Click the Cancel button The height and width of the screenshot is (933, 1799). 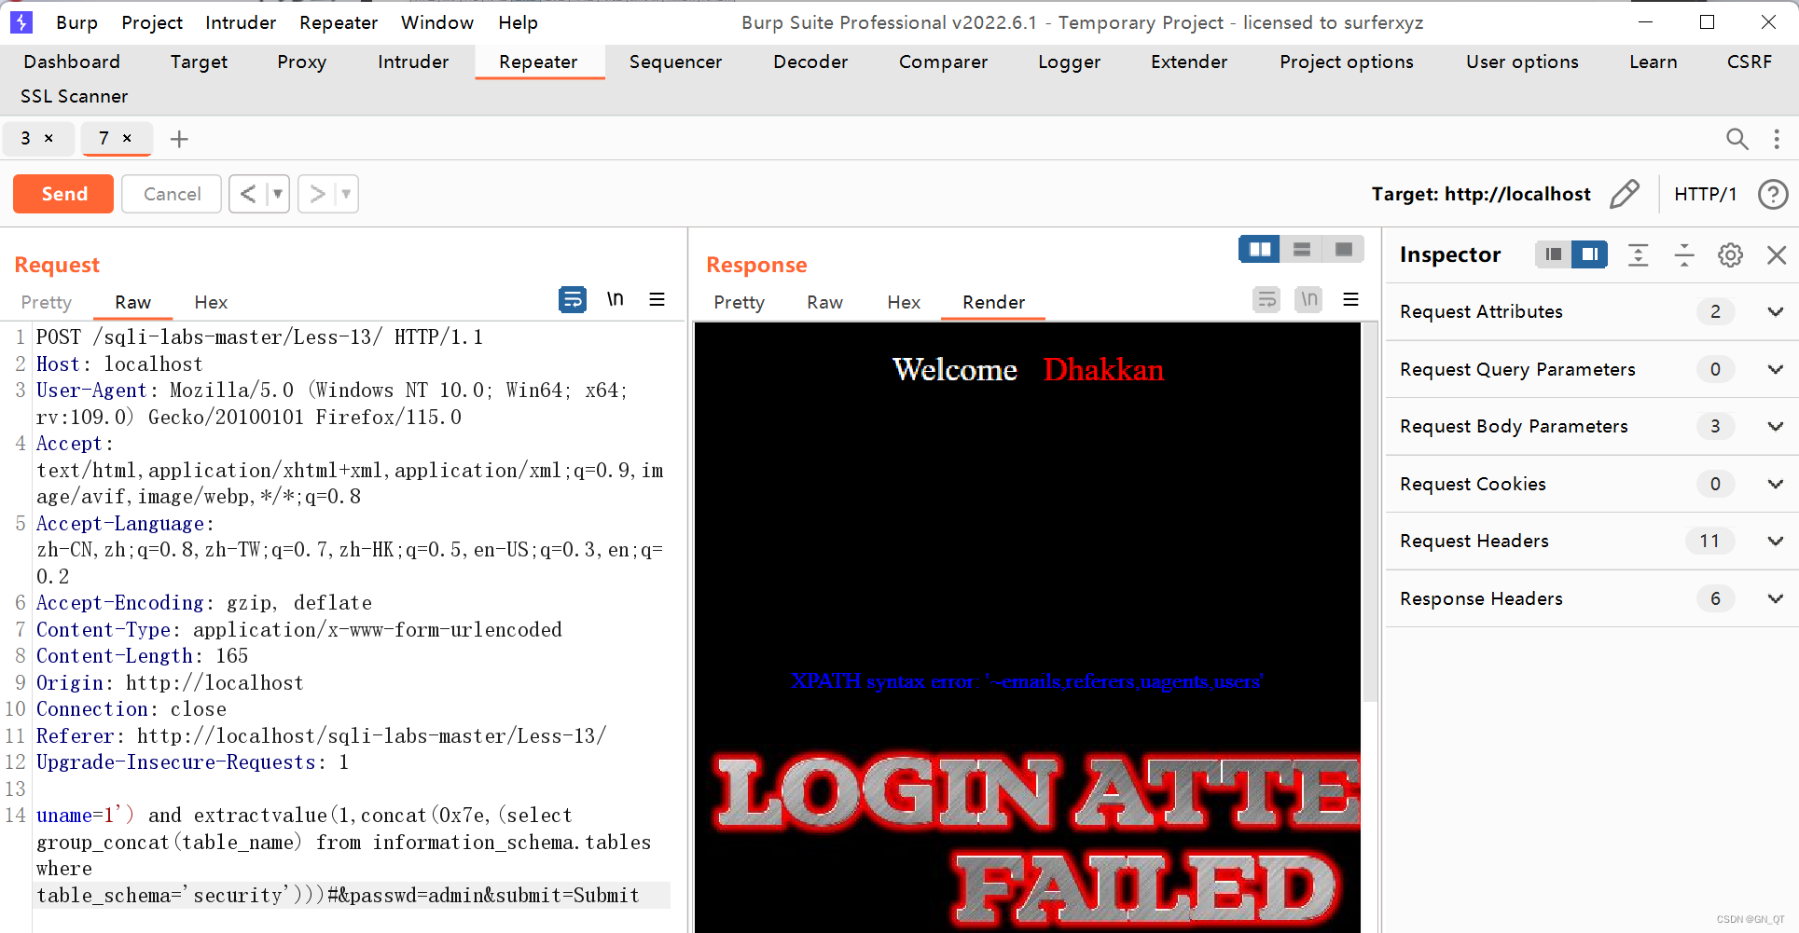point(172,194)
